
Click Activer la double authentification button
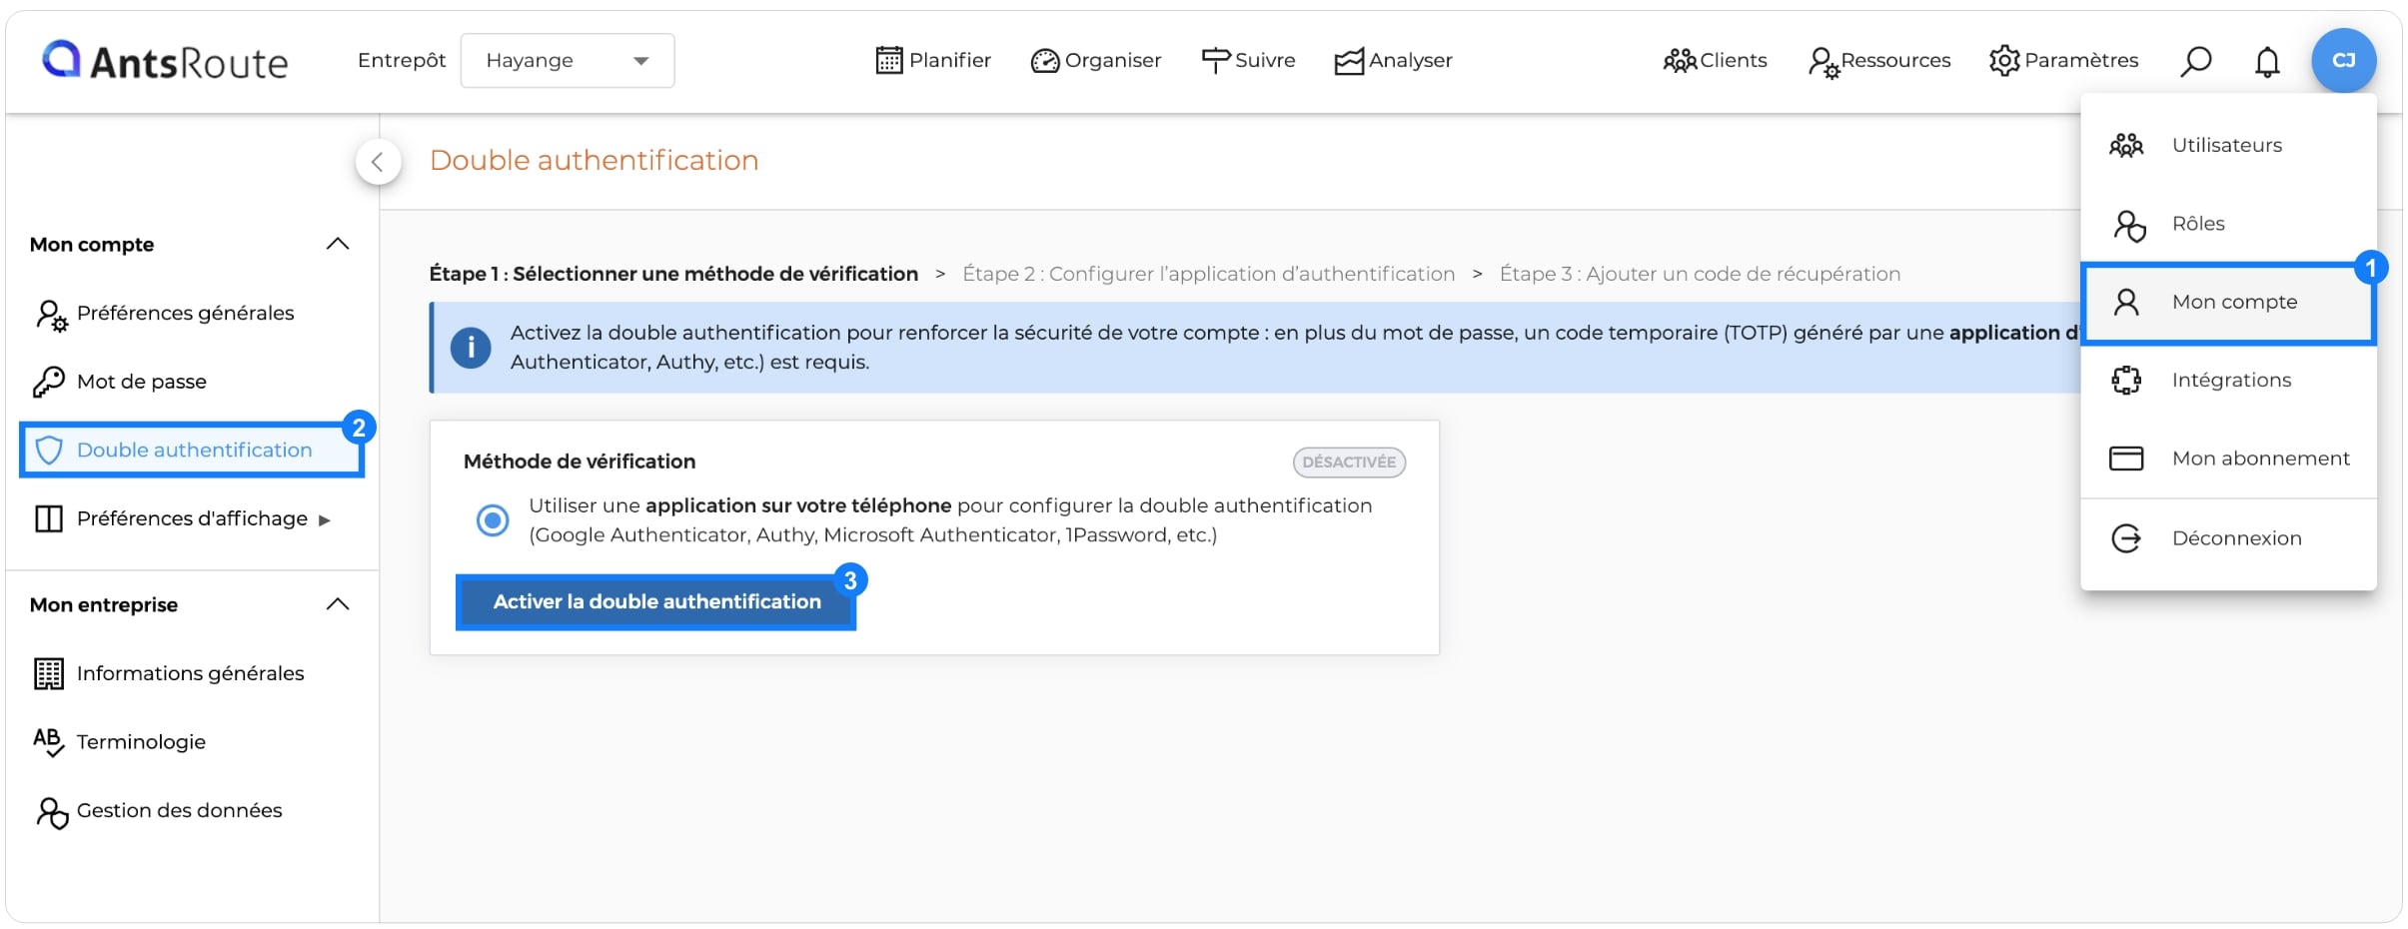coord(656,601)
